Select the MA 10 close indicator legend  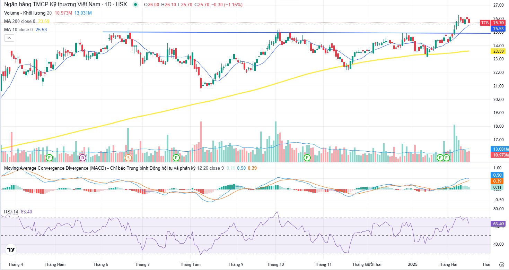pos(18,29)
